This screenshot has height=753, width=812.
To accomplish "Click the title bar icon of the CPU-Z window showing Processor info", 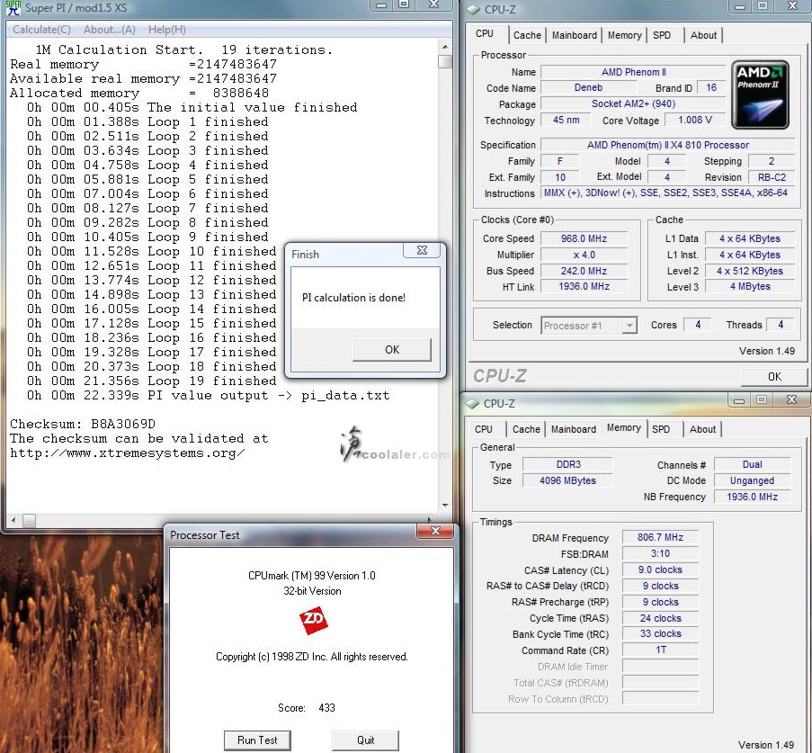I will tap(473, 9).
